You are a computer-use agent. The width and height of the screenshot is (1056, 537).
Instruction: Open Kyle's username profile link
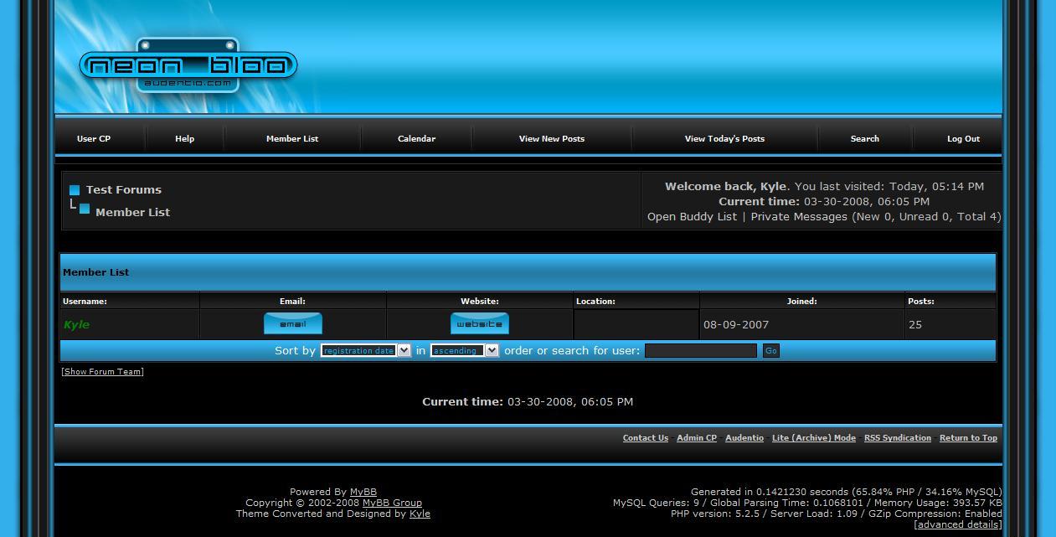76,325
